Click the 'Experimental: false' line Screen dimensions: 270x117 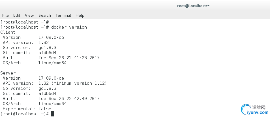[x=27, y=109]
